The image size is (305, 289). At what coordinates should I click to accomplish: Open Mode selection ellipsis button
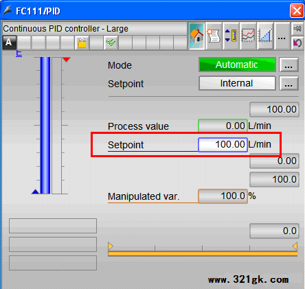(x=289, y=65)
